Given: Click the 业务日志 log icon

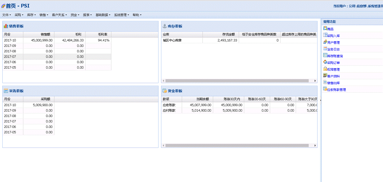Looking at the screenshot, I should coord(325,48).
